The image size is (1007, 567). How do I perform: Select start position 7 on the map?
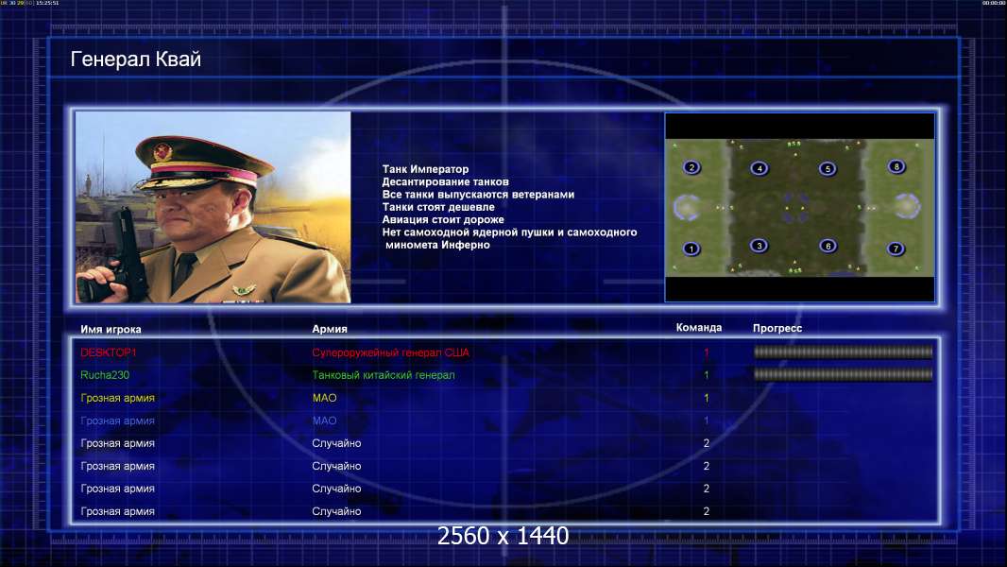click(x=896, y=249)
